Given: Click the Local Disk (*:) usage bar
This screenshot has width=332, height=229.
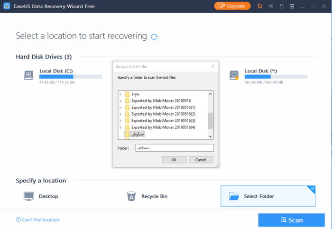Looking at the screenshot, I should 276,77.
